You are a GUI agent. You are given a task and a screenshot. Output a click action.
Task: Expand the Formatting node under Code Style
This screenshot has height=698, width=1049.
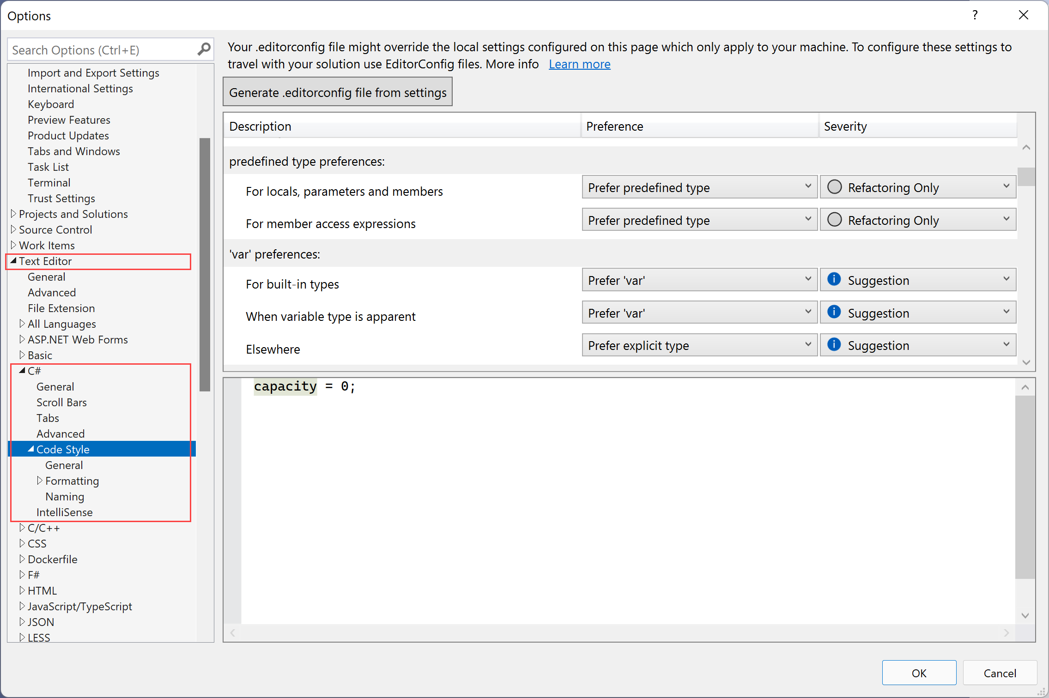click(x=39, y=481)
